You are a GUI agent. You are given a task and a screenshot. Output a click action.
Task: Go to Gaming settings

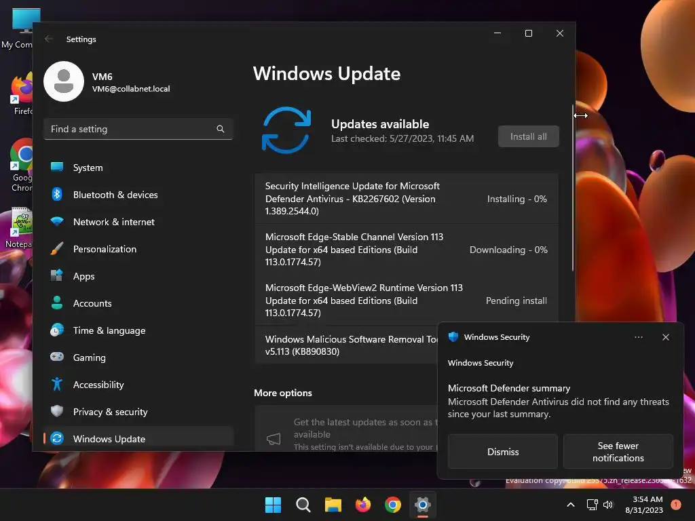point(138,357)
